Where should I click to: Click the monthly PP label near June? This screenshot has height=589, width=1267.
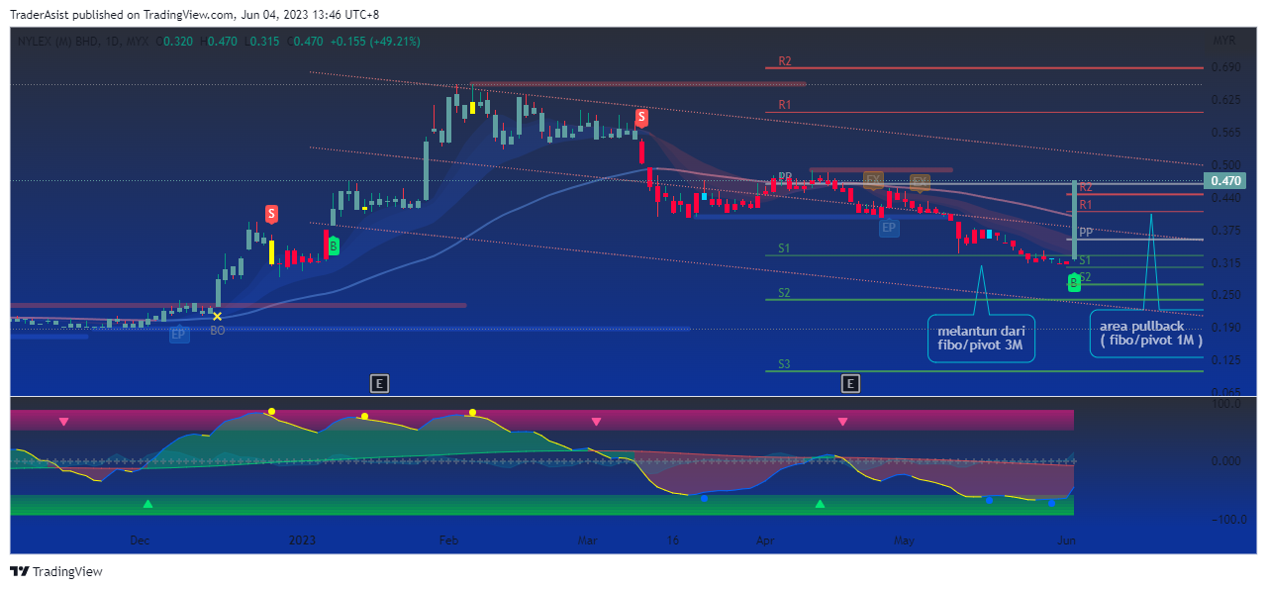(1086, 233)
